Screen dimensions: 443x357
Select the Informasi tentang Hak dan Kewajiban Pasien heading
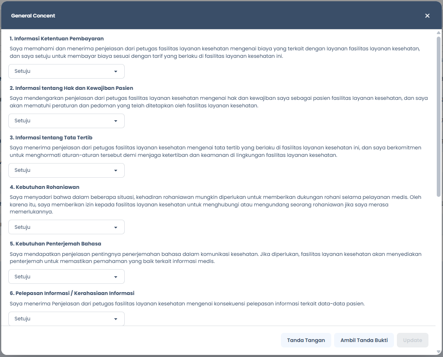(x=71, y=88)
